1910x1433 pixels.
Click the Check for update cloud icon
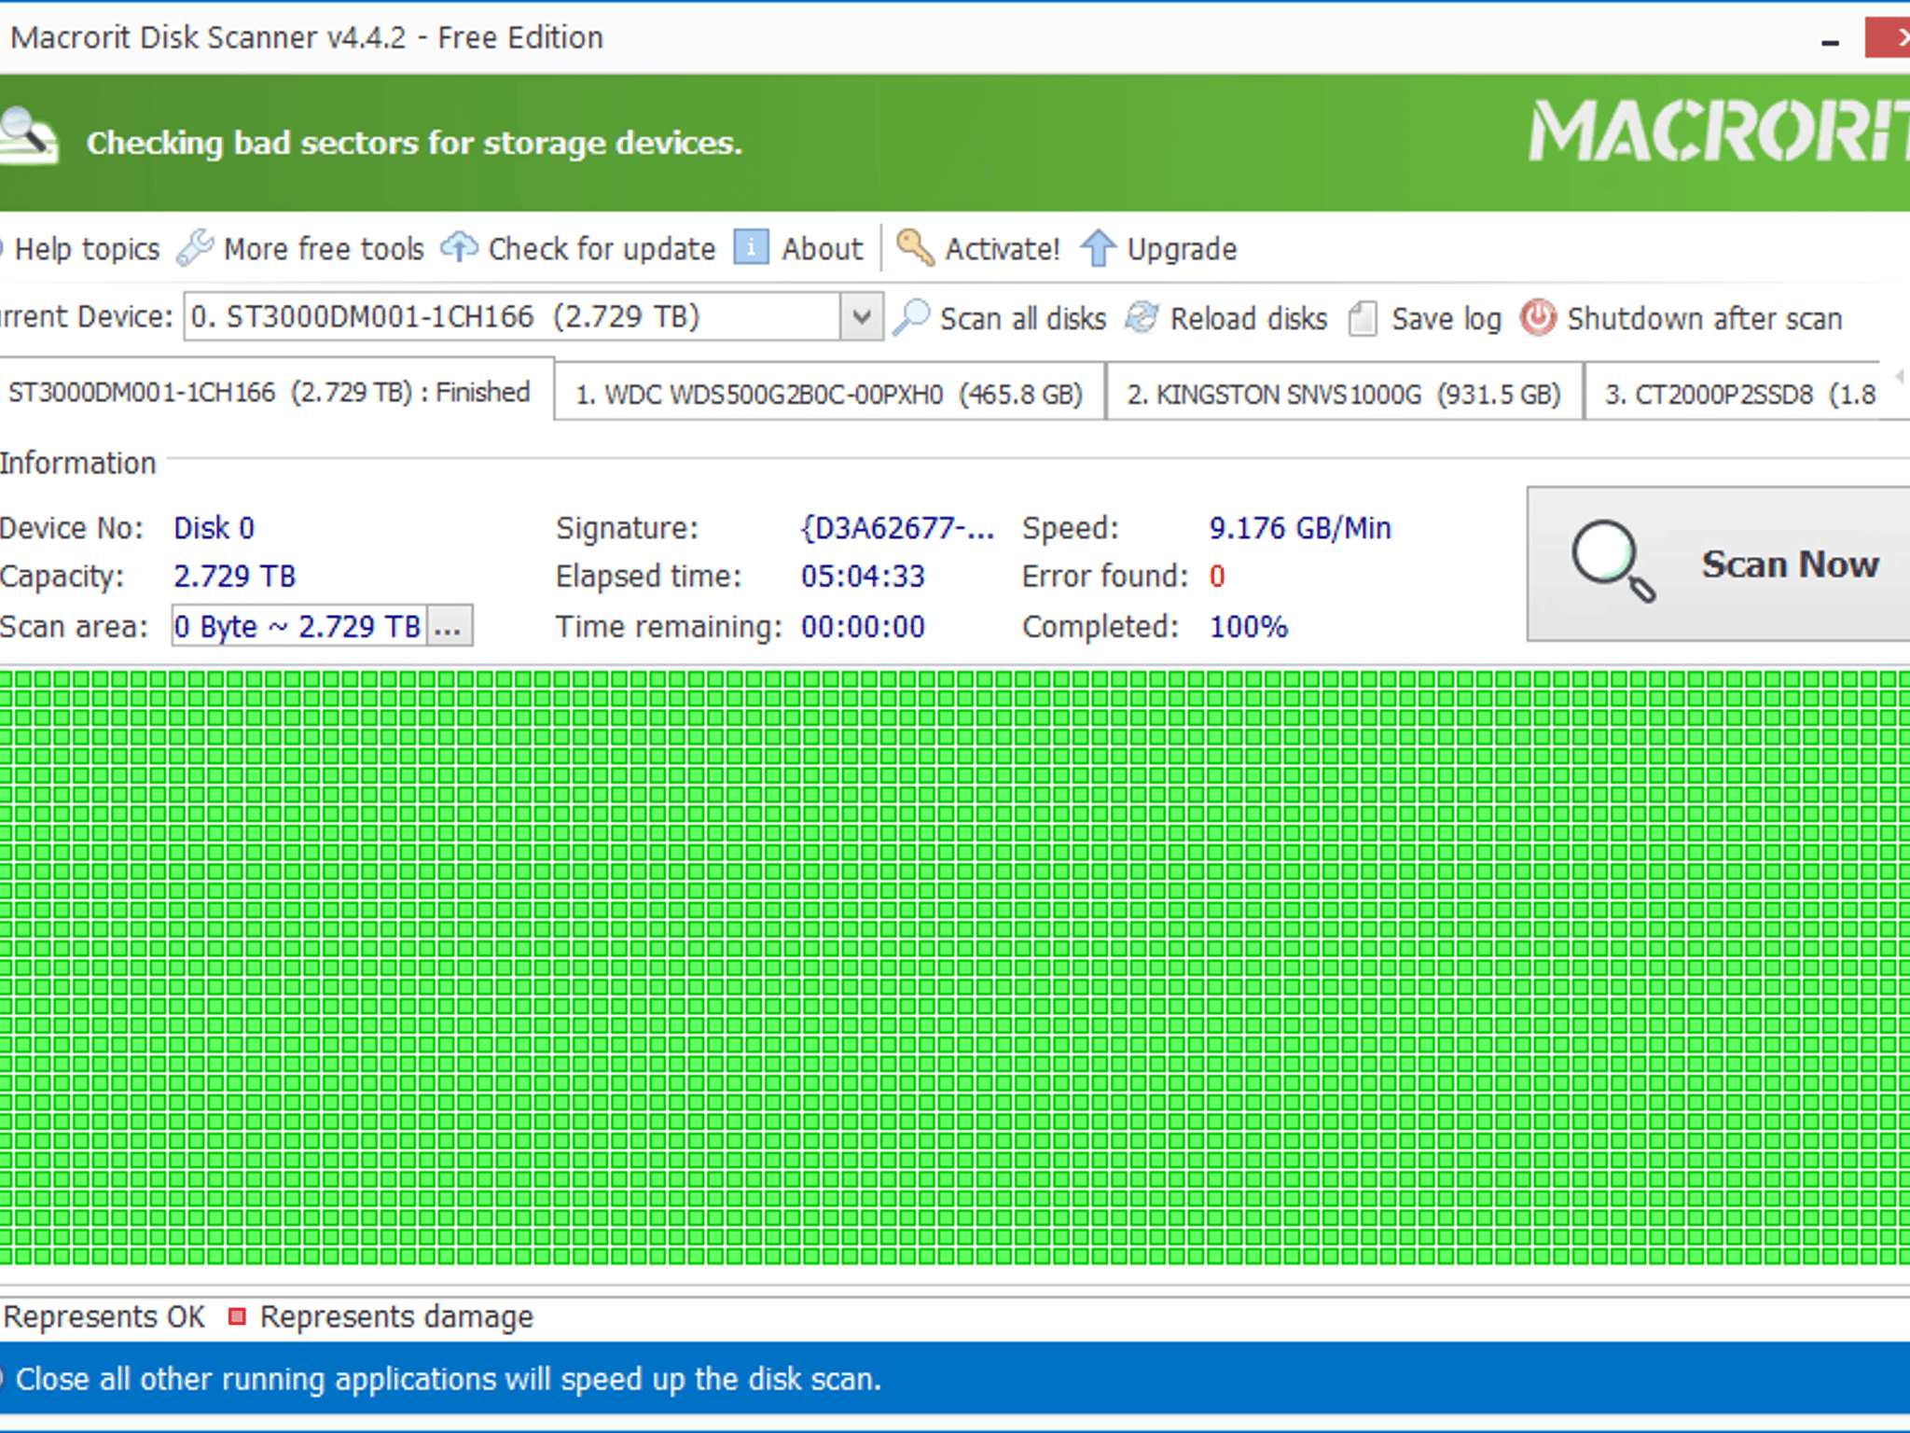(x=459, y=247)
